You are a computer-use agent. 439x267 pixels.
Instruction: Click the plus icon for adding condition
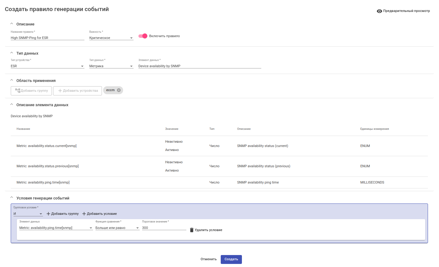(84, 214)
